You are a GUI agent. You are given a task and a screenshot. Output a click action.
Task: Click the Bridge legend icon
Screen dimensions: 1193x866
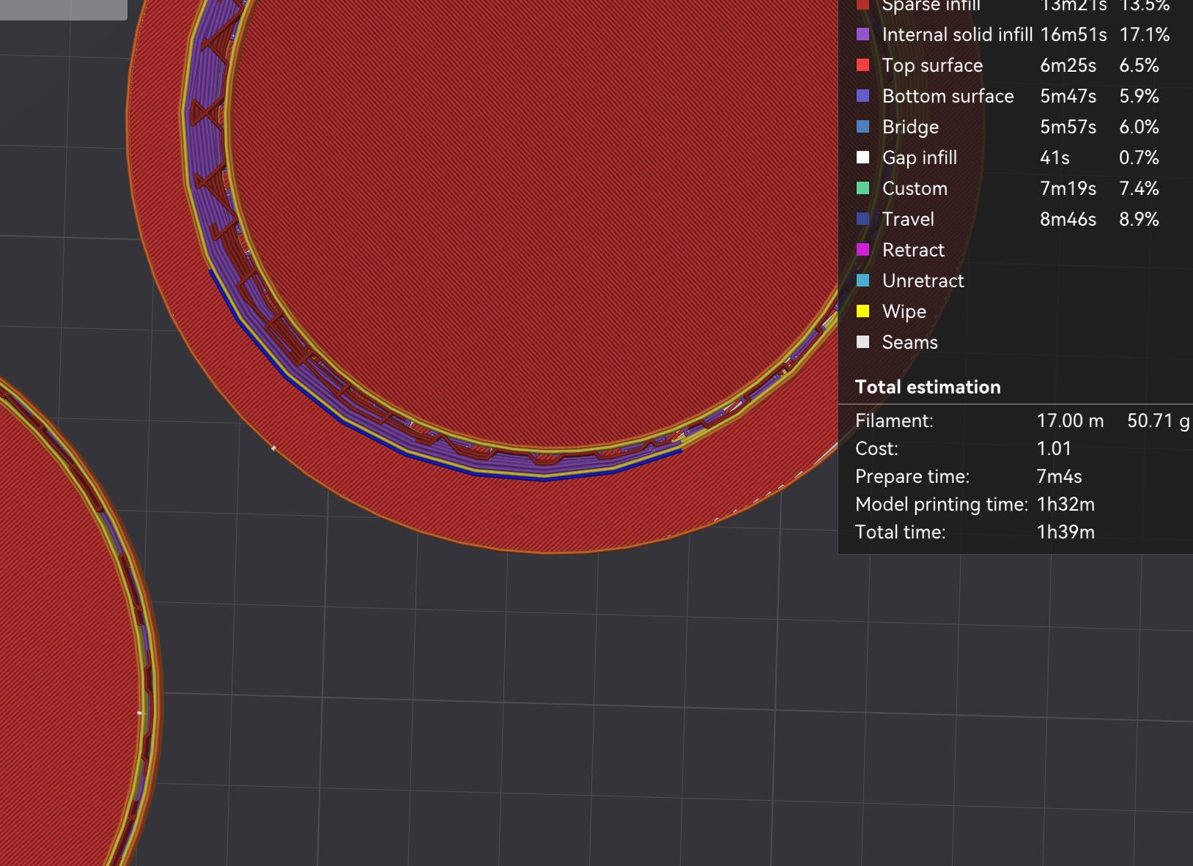[x=864, y=127]
